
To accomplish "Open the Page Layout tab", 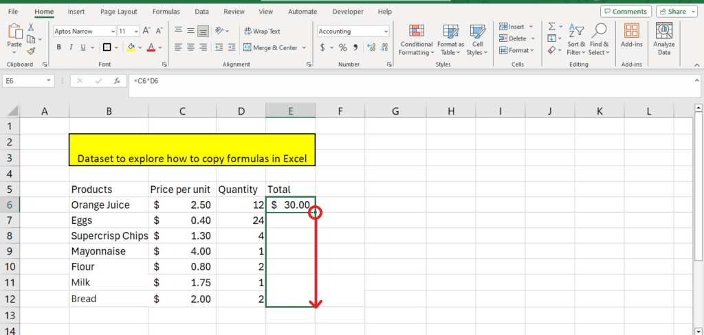I will click(x=118, y=12).
